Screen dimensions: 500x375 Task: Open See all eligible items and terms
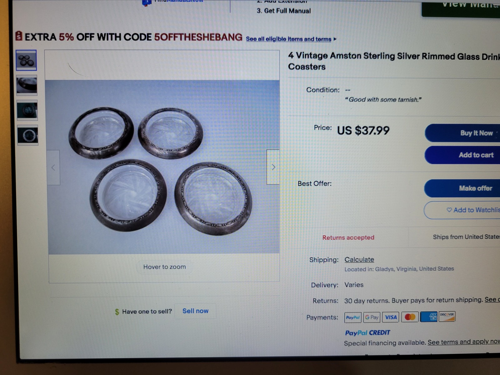(288, 39)
